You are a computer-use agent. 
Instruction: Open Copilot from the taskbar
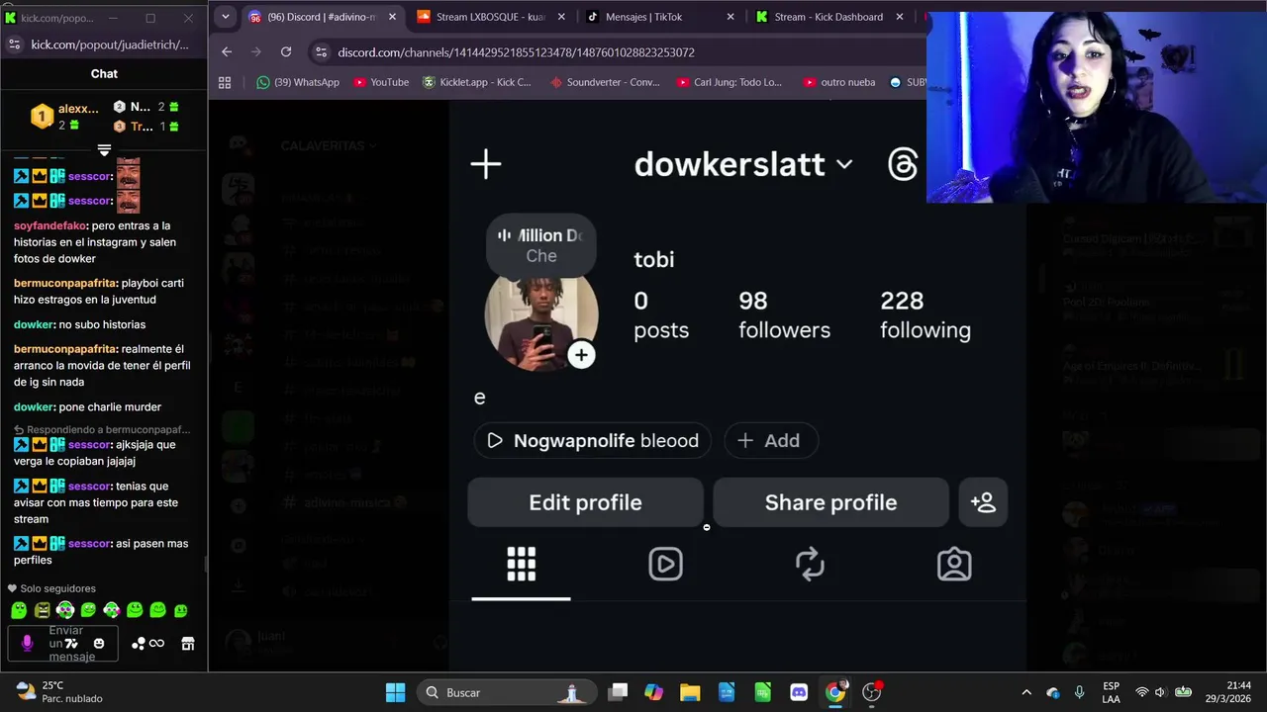[x=653, y=692]
